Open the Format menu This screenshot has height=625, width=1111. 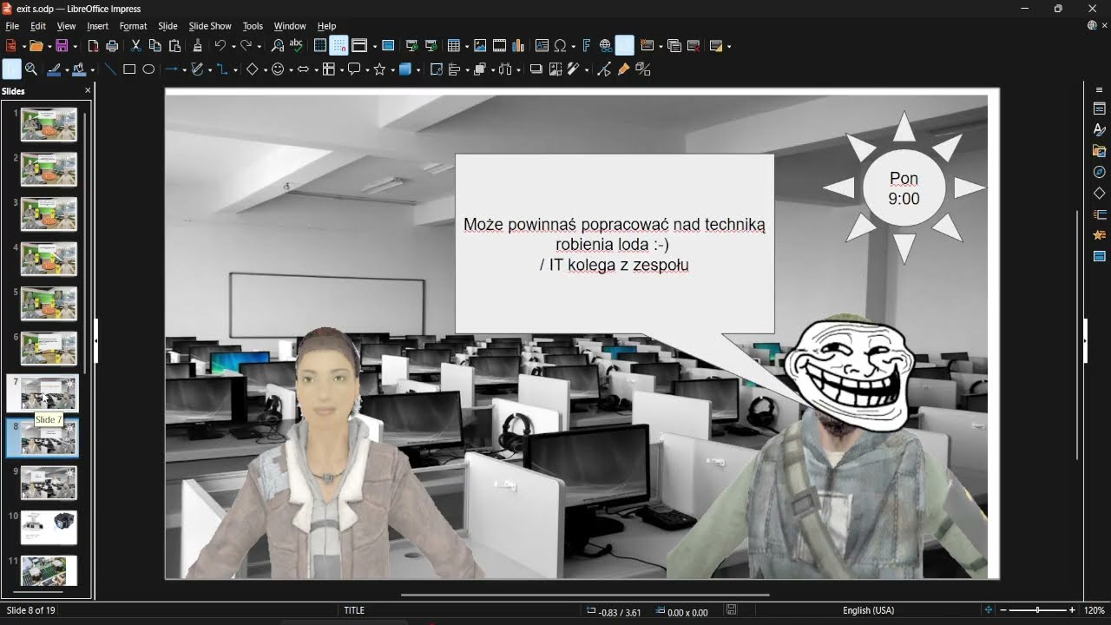[x=133, y=26]
